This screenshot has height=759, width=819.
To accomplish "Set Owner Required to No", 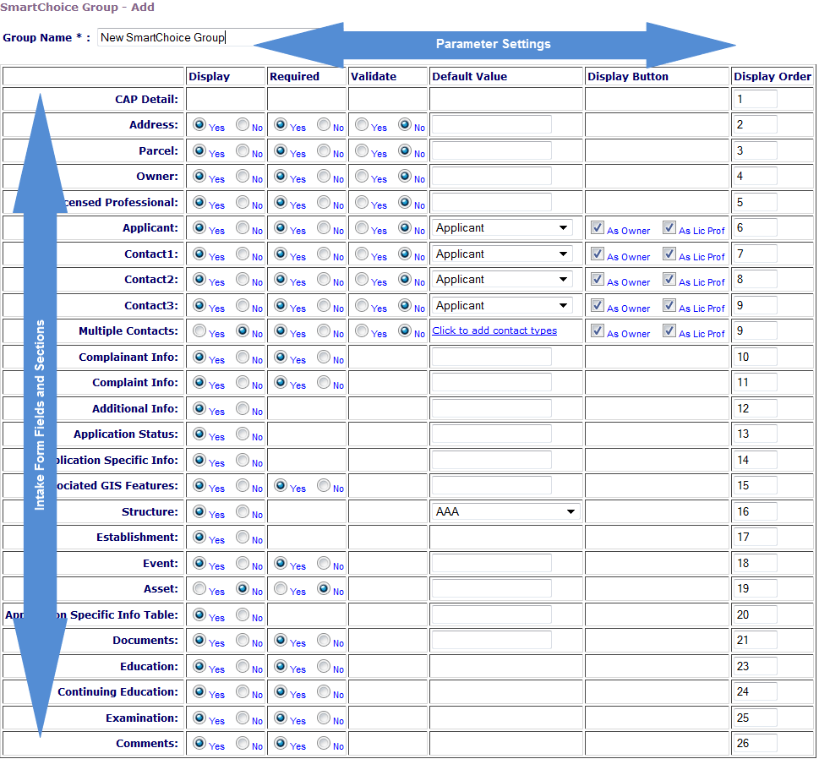I will (x=324, y=177).
